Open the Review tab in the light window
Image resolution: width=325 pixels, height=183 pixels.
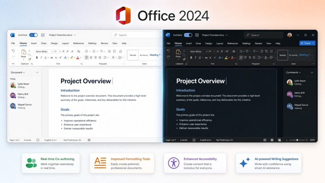coord(104,43)
